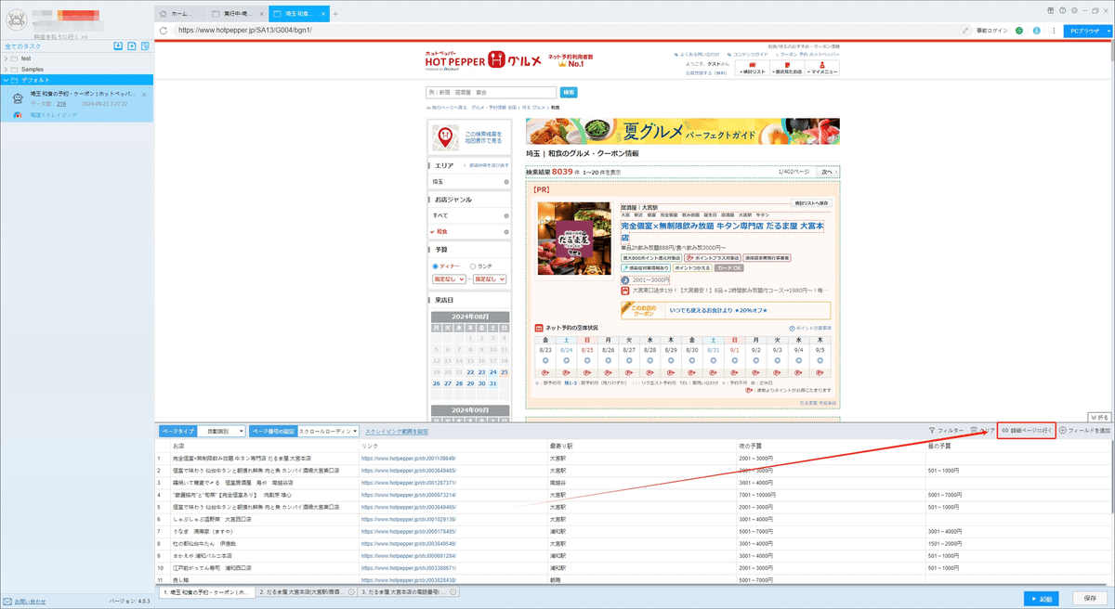Screen dimensions: 1115x609
Task: Open the スクロールローディング dropdown
Action: [326, 431]
